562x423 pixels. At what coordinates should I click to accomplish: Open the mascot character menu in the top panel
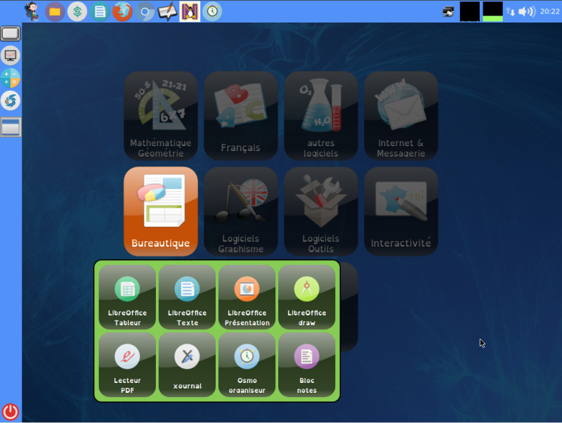click(x=32, y=11)
